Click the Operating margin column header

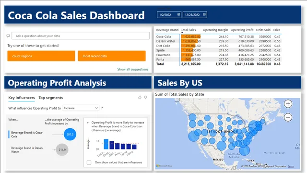tap(215, 30)
